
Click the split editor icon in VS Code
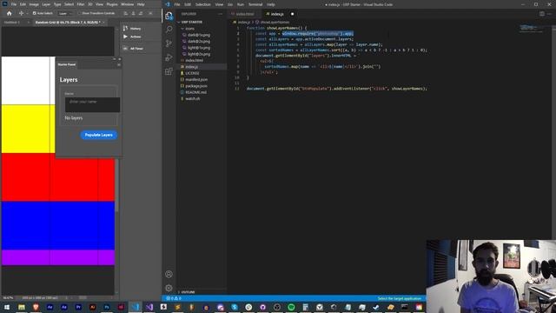[542, 14]
